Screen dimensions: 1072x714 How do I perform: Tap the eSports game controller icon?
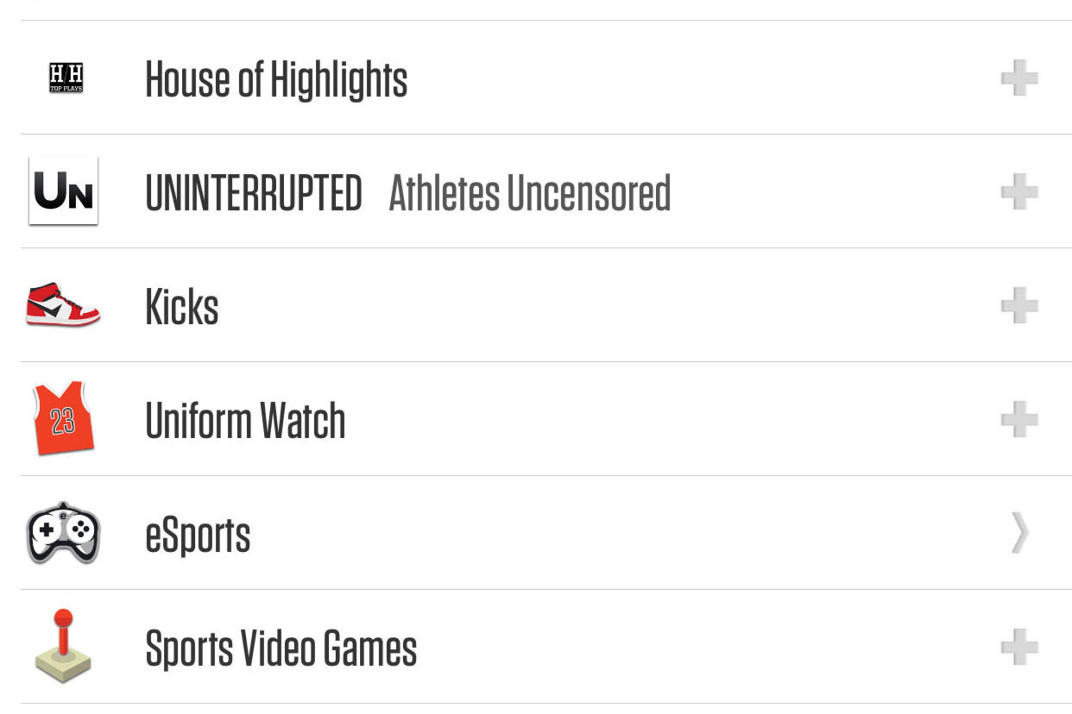(x=63, y=533)
